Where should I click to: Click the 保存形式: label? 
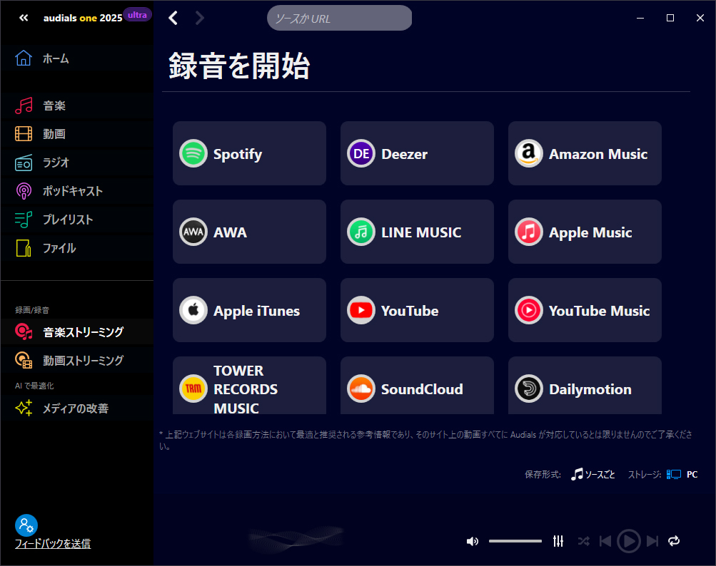coord(543,474)
